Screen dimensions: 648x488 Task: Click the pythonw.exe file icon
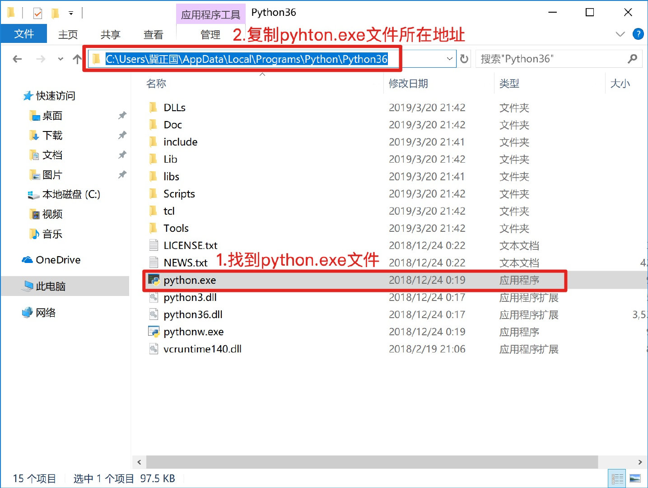154,332
